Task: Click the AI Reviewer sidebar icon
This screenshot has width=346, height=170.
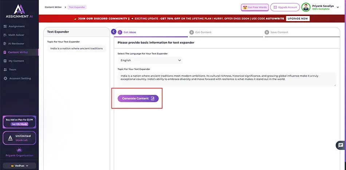Action: click(5, 44)
